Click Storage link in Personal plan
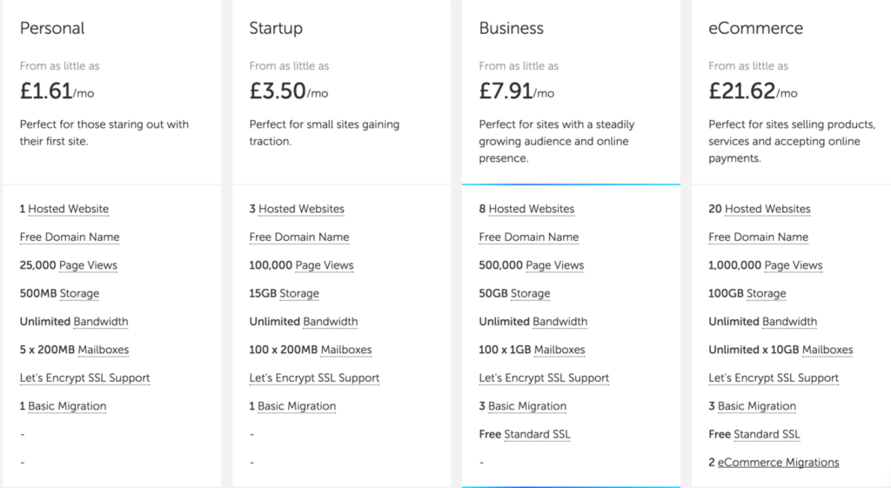The height and width of the screenshot is (488, 891). coord(79,294)
